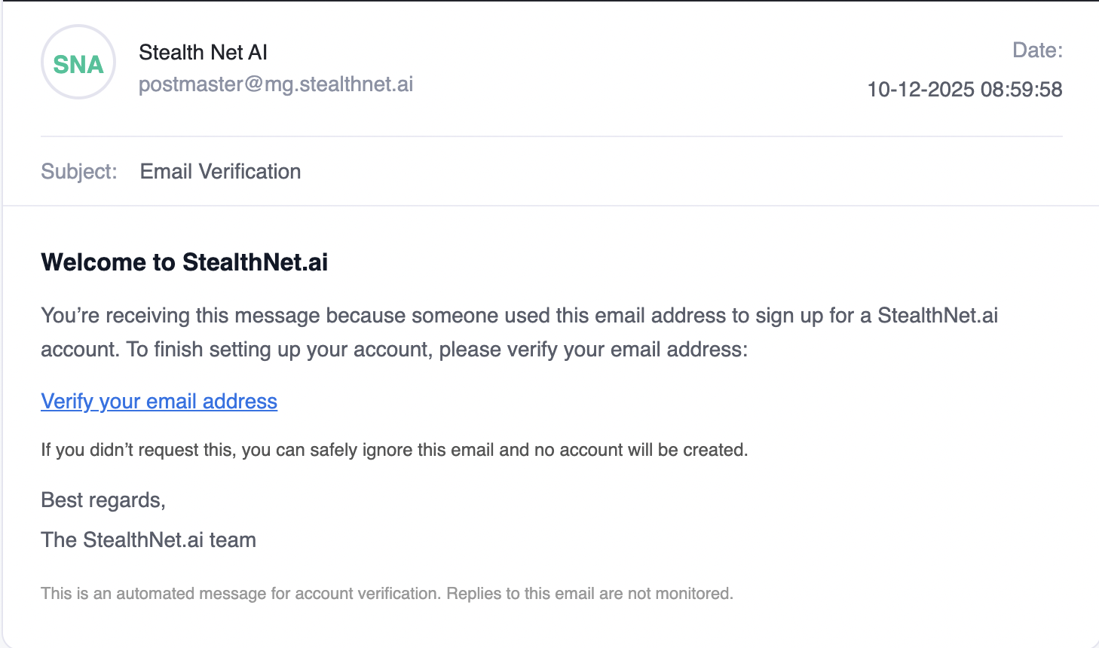This screenshot has width=1099, height=648.
Task: Click the postmaster@mg.stealthnet.ai sender address
Action: click(276, 84)
